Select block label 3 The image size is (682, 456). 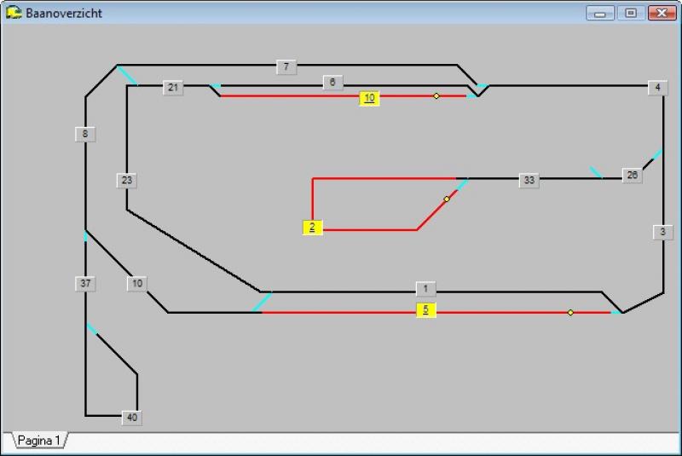coord(663,232)
